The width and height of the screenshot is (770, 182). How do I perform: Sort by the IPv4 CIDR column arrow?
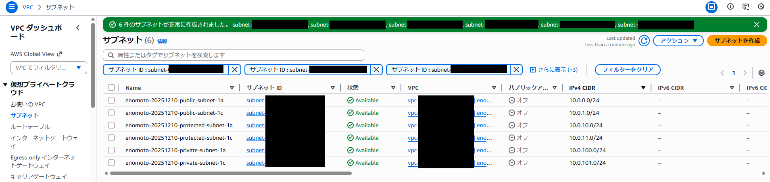tap(643, 88)
